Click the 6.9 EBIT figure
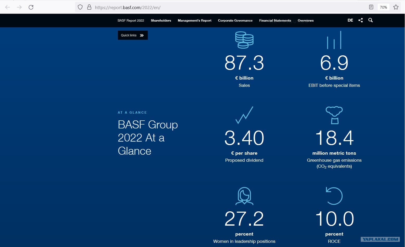The image size is (405, 247). tap(334, 63)
